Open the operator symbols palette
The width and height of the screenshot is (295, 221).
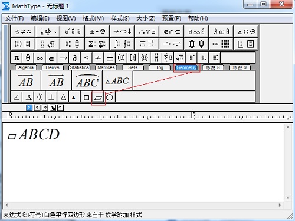pyautogui.click(x=97, y=31)
